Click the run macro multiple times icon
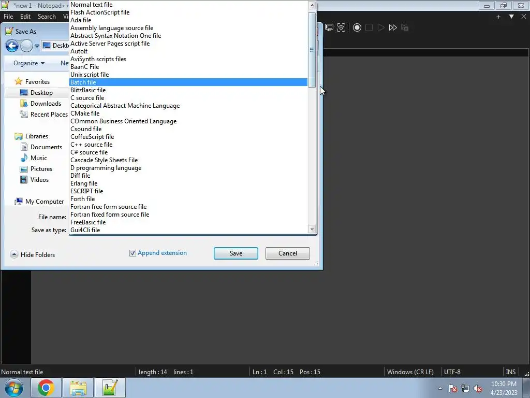 393,28
